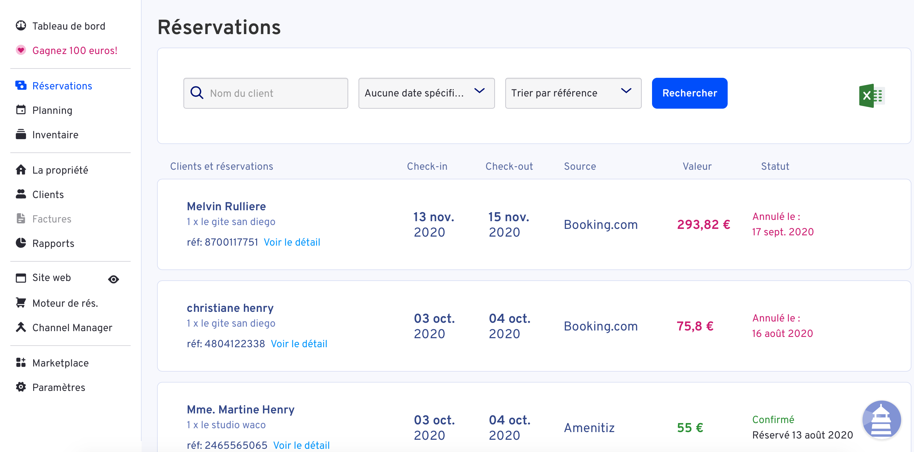Click the 55 € value
Image resolution: width=914 pixels, height=452 pixels.
coord(690,428)
